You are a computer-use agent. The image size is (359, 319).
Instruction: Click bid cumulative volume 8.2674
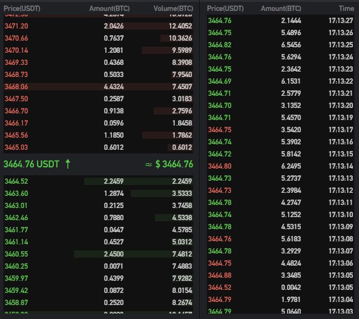point(182,303)
